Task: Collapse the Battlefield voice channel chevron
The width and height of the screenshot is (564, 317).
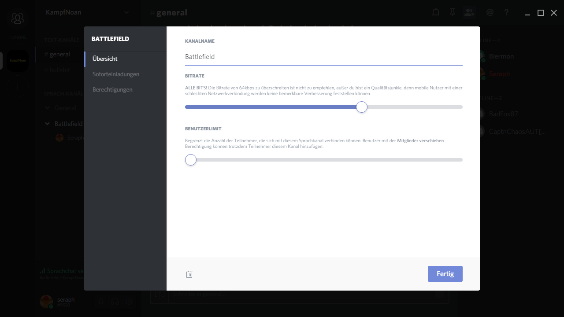Action: (48, 124)
